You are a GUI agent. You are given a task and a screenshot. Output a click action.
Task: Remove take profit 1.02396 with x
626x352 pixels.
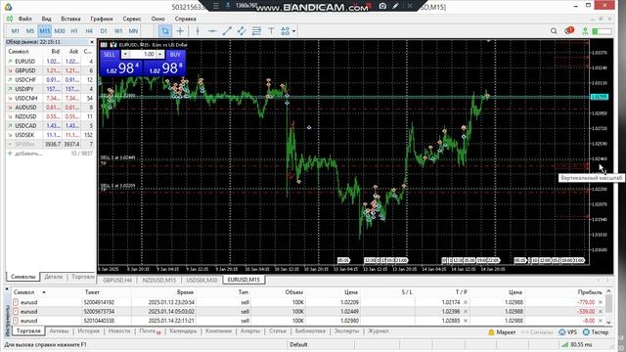tap(466, 311)
